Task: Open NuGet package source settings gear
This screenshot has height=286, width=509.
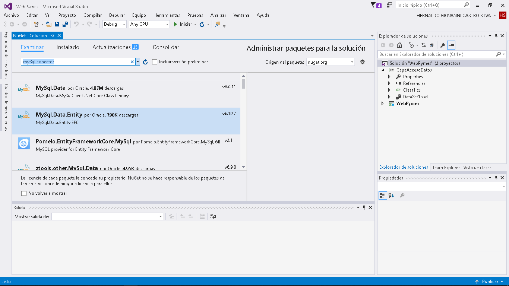Action: [x=362, y=62]
